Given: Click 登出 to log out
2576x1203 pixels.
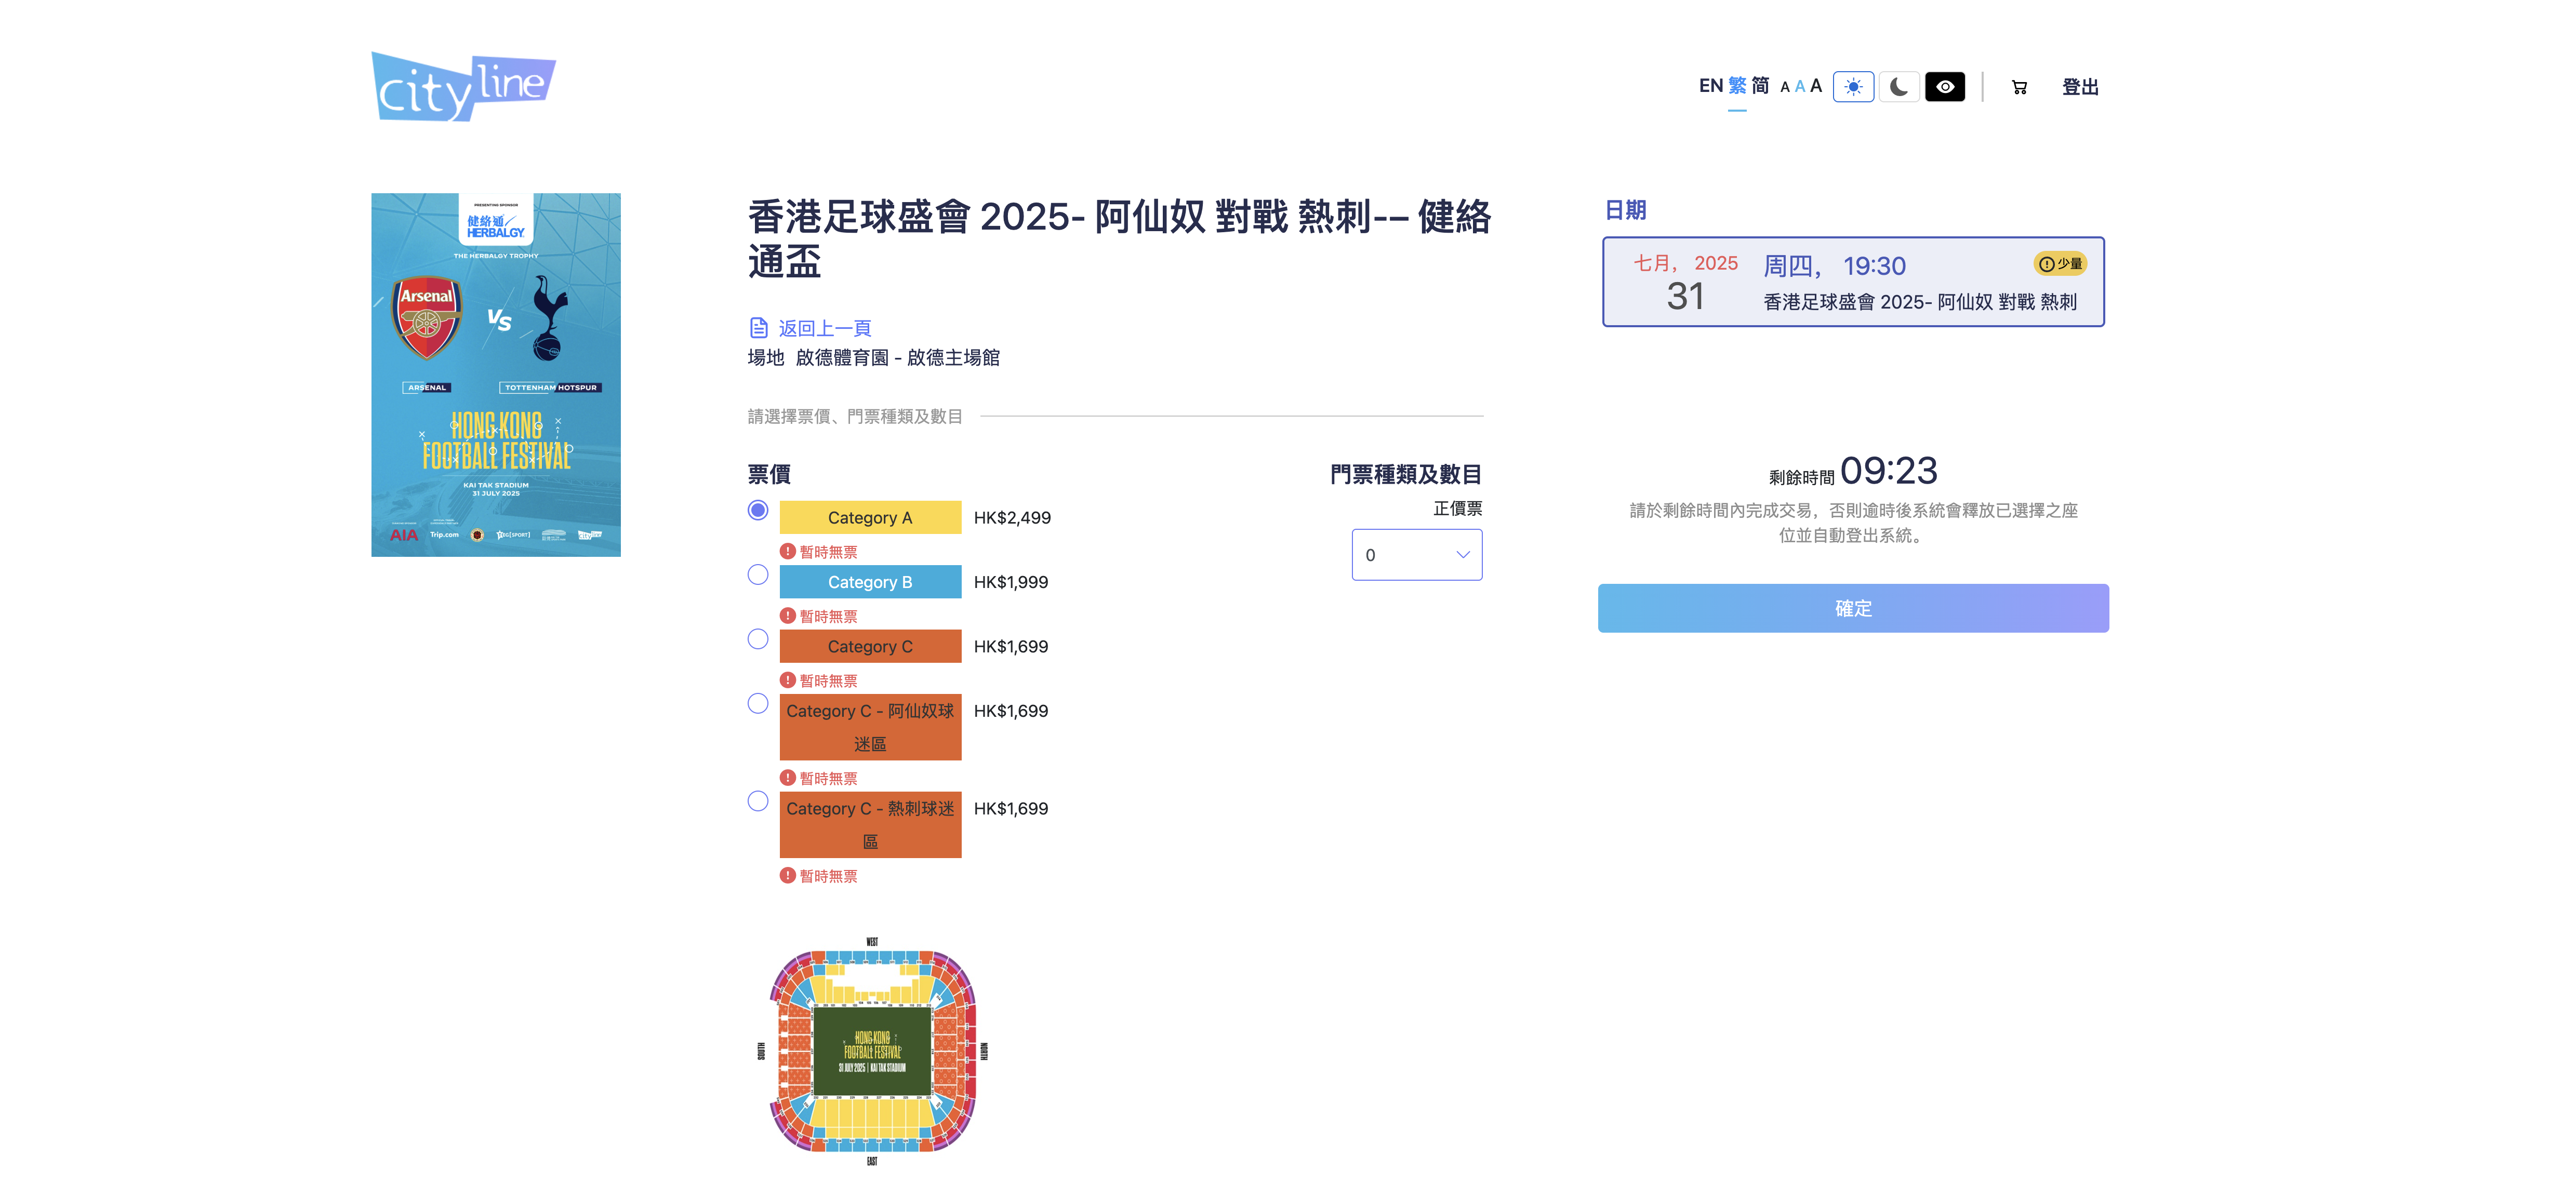Looking at the screenshot, I should tap(2079, 88).
